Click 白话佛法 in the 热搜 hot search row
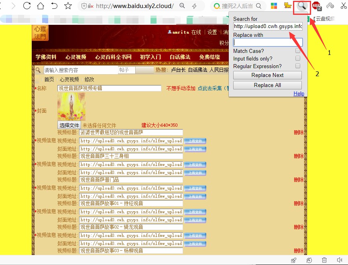The width and height of the screenshot is (348, 265). [197, 70]
